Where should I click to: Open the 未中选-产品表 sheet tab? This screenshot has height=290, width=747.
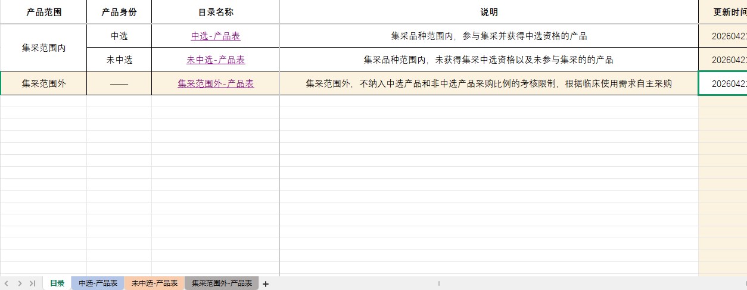154,283
